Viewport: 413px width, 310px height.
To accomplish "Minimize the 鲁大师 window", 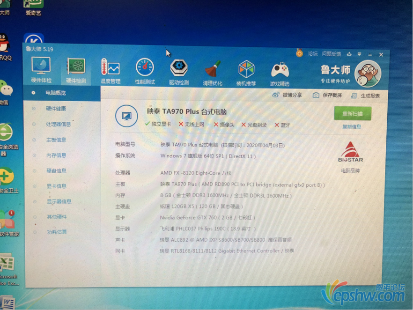I will click(370, 54).
